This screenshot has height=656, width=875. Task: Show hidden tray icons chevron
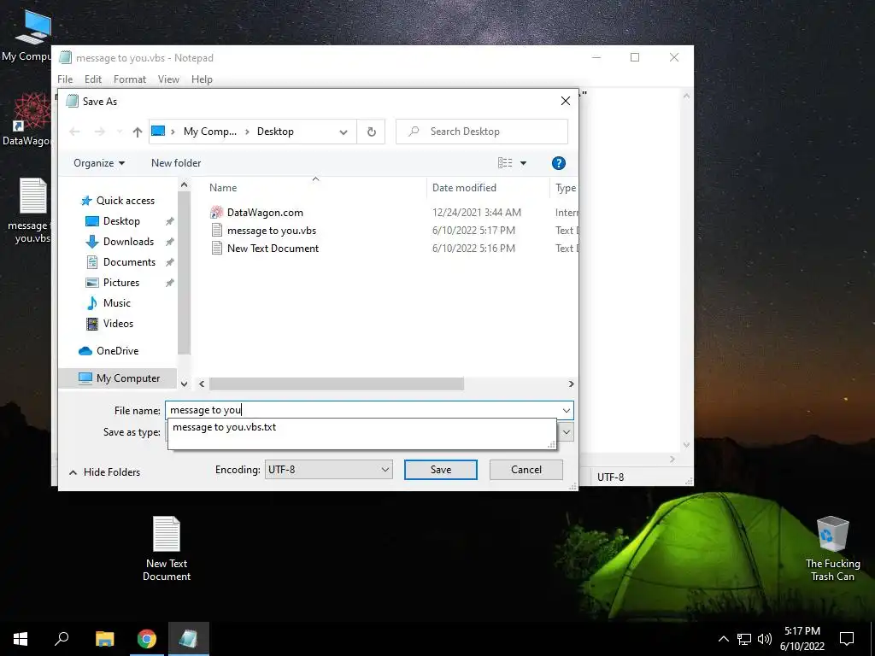coord(723,639)
